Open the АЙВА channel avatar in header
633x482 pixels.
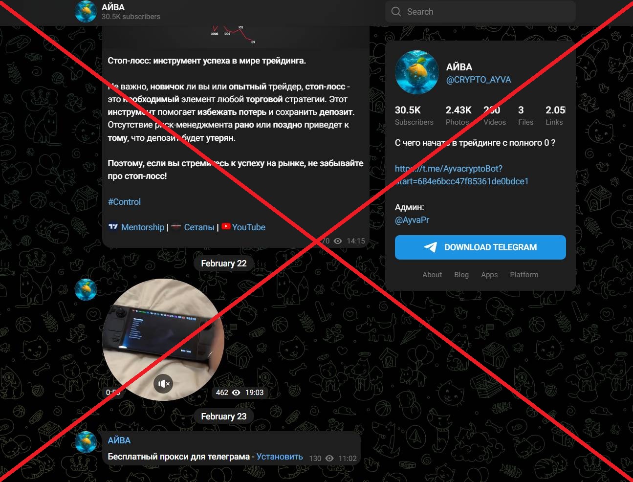(86, 11)
